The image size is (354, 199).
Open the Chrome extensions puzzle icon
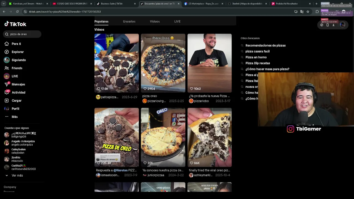pyautogui.click(x=317, y=12)
